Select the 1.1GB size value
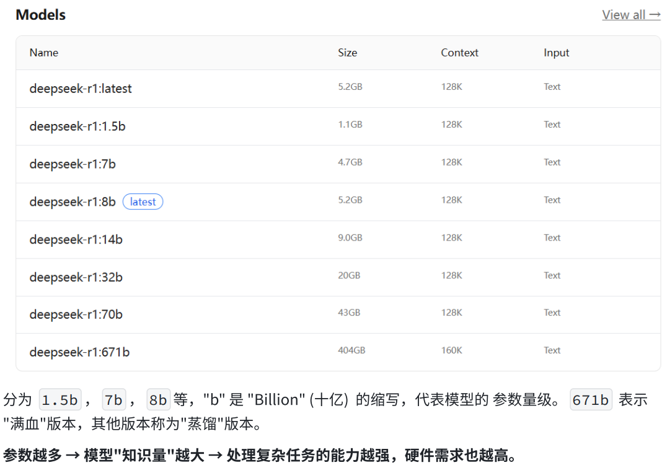The image size is (662, 465). point(350,125)
